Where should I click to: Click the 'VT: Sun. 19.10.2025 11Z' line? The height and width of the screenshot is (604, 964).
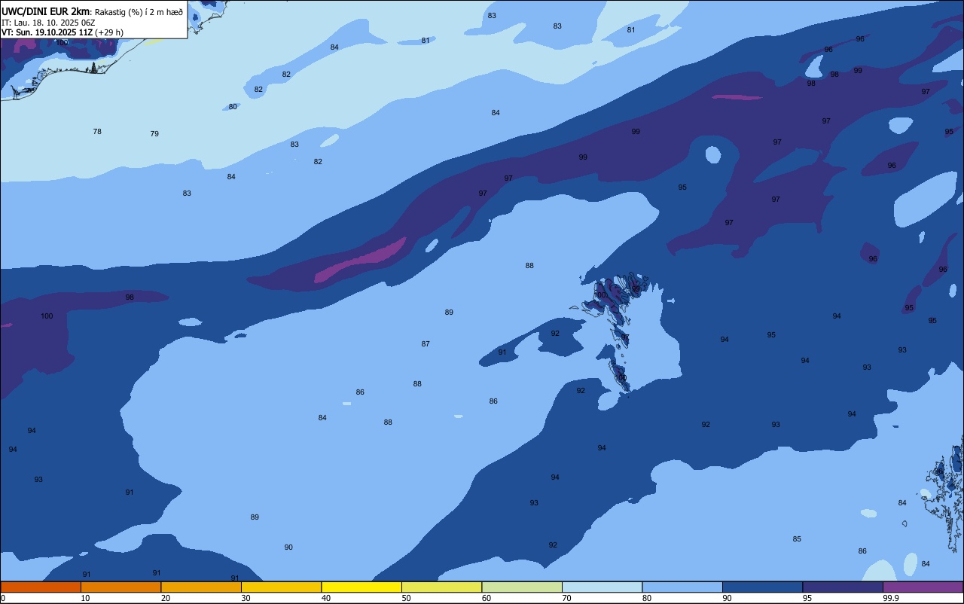[x=47, y=32]
